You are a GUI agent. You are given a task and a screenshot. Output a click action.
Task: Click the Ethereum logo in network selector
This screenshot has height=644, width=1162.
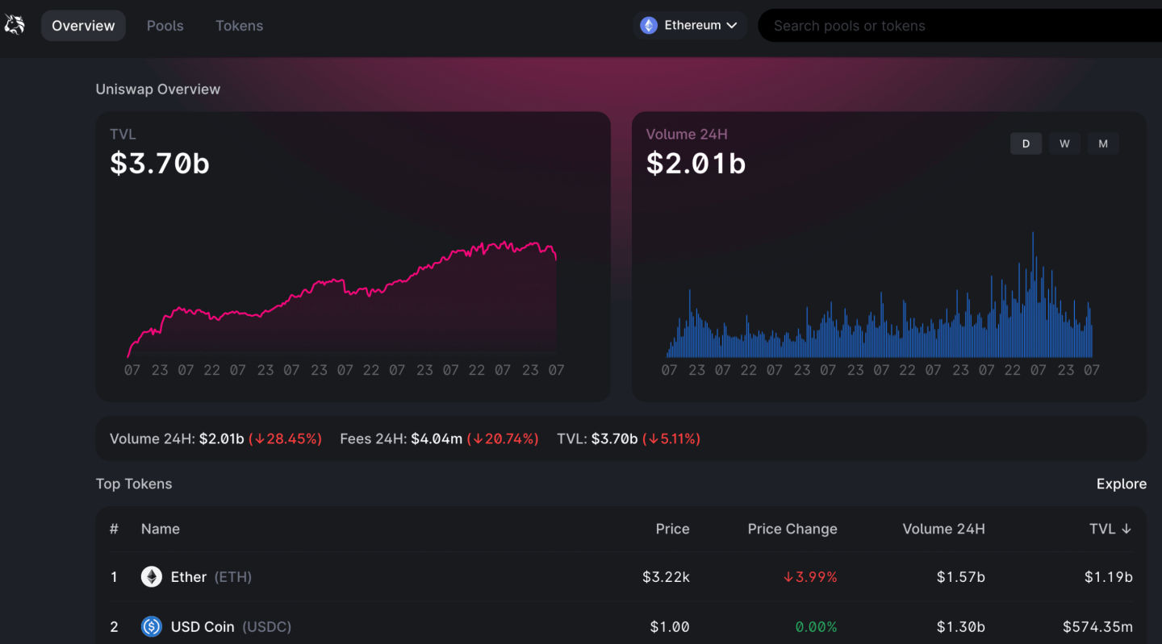pos(649,26)
